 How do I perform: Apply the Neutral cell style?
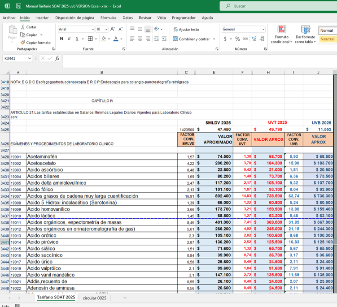[327, 39]
